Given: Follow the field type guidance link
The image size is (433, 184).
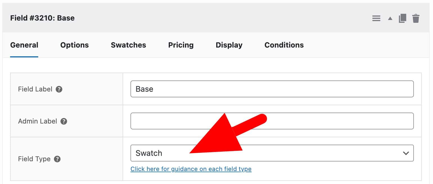Looking at the screenshot, I should coord(191,169).
